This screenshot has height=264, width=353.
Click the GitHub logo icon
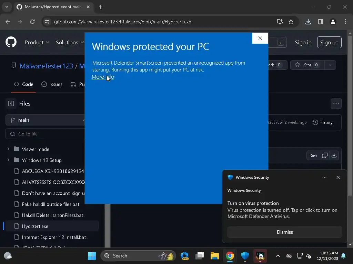[11, 42]
